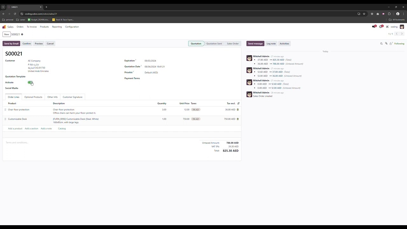Click the Add a section link
The height and width of the screenshot is (229, 407).
pos(31,128)
